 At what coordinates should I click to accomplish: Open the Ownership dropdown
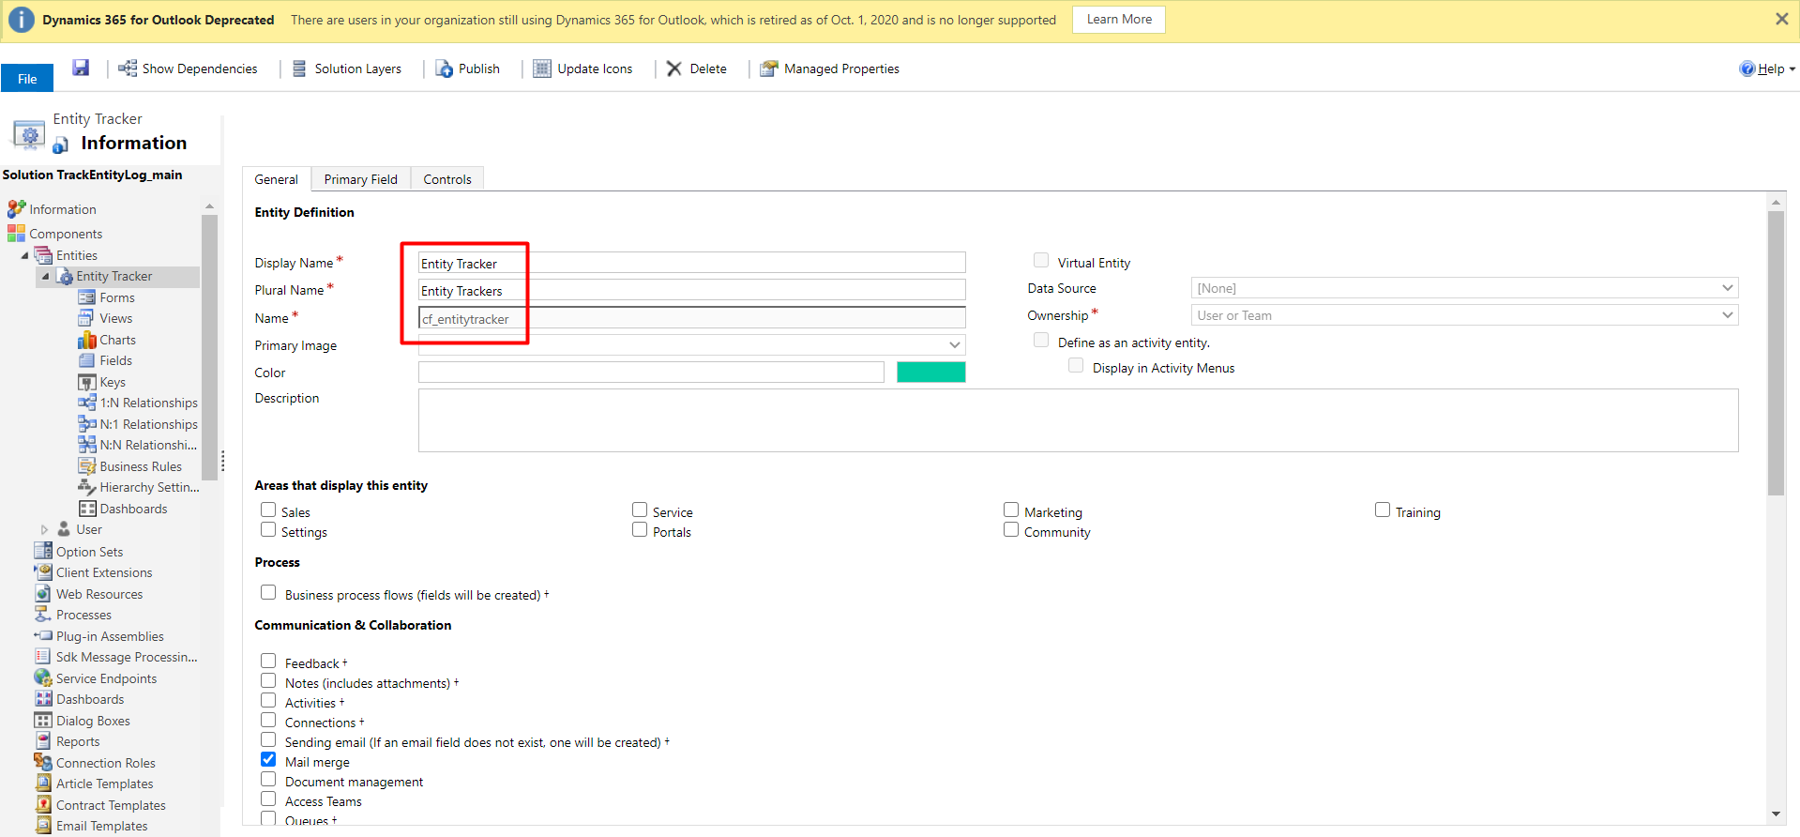[x=1463, y=315]
